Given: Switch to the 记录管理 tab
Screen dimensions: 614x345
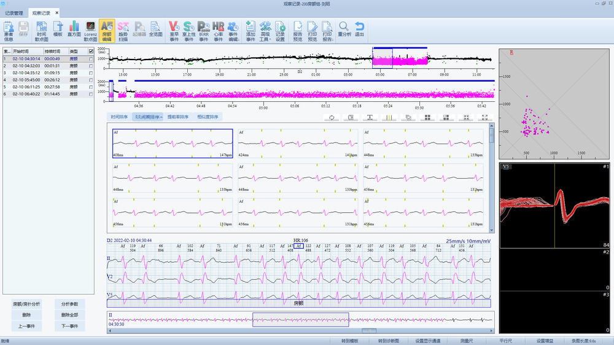Looking at the screenshot, I should pyautogui.click(x=14, y=12).
